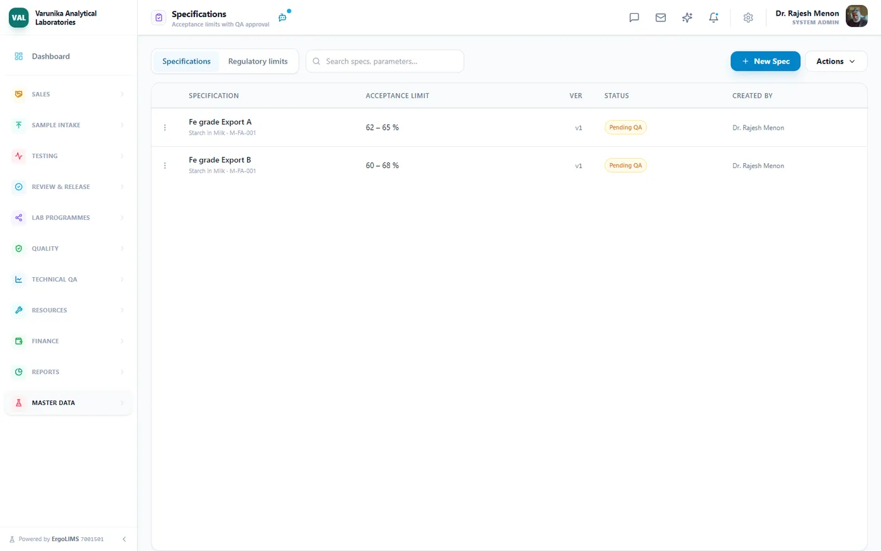Switch to the Regulatory limits tab

click(258, 61)
